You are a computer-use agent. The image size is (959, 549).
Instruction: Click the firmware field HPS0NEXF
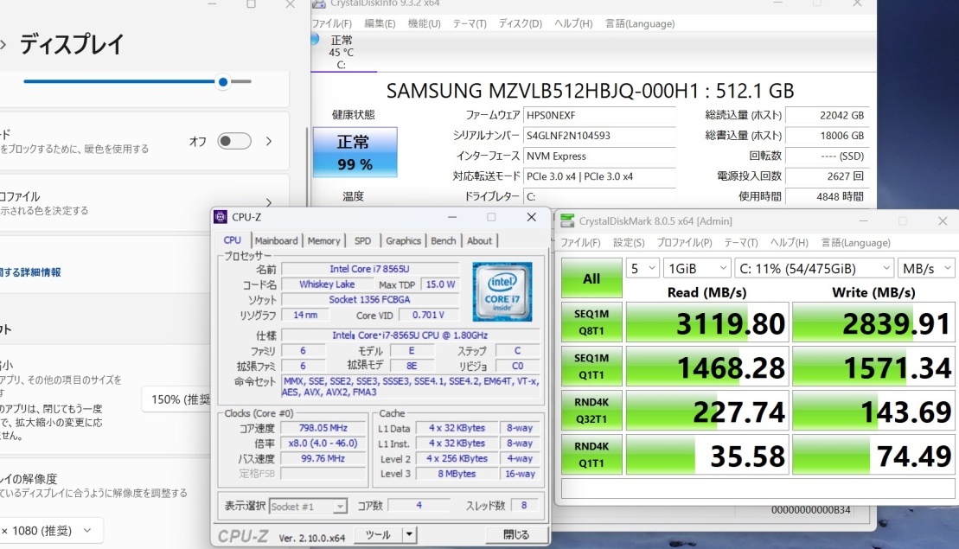coord(599,115)
